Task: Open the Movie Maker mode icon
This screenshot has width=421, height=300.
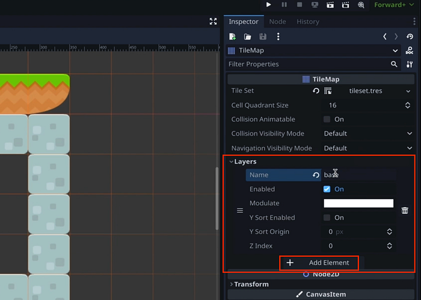Action: [361, 5]
